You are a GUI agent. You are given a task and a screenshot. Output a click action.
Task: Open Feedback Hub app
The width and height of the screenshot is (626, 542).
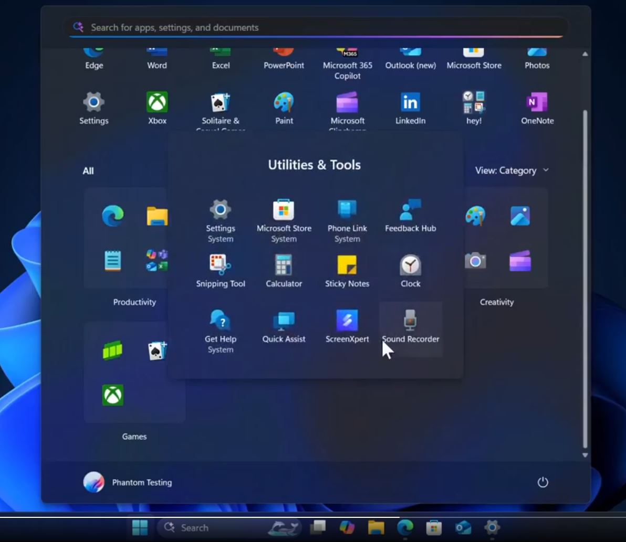tap(410, 216)
